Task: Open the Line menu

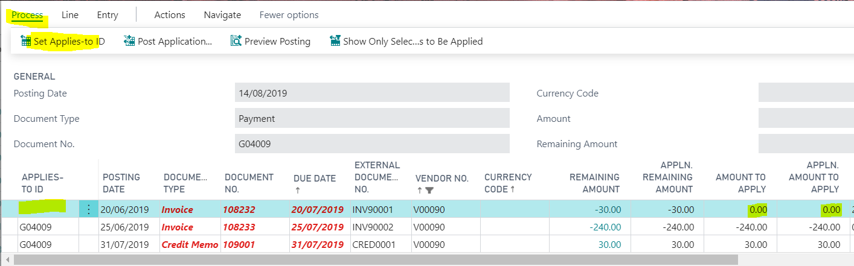Action: coord(70,15)
